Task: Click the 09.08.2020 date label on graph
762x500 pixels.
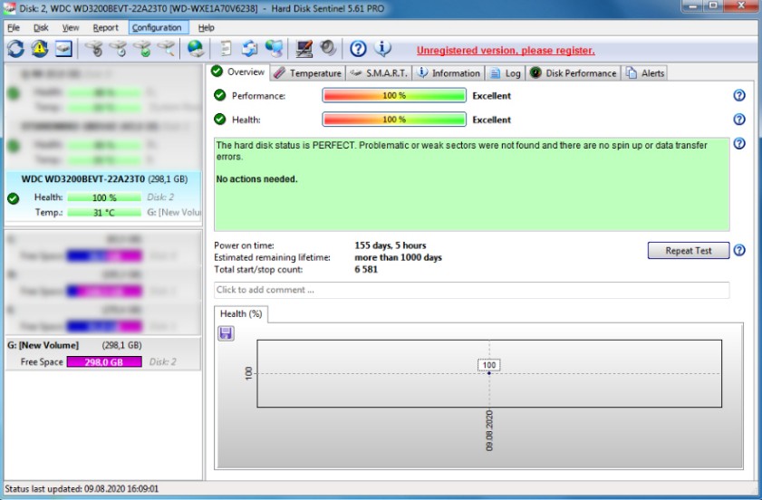Action: (489, 430)
